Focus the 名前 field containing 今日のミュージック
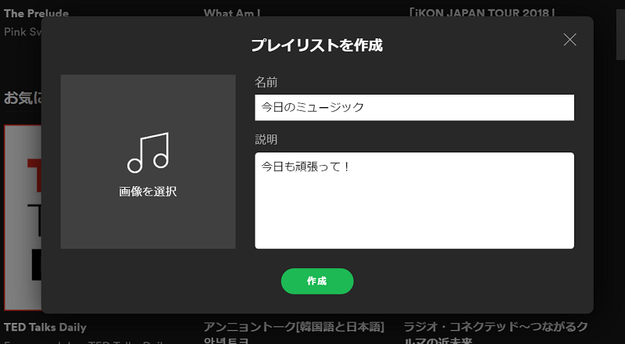 414,107
